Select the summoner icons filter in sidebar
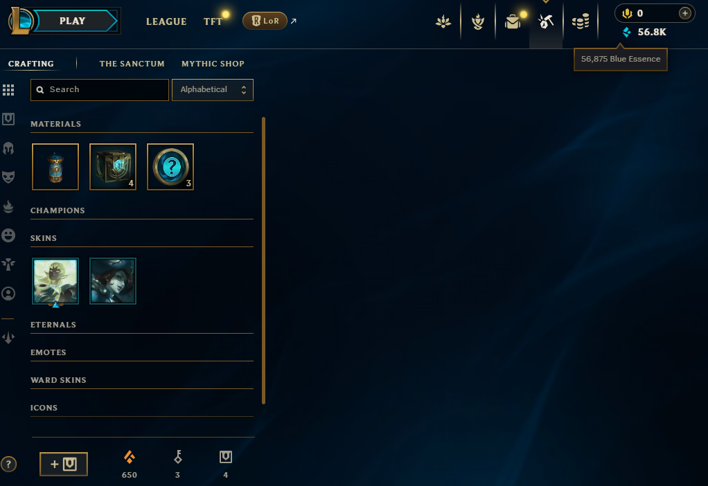 pyautogui.click(x=8, y=294)
